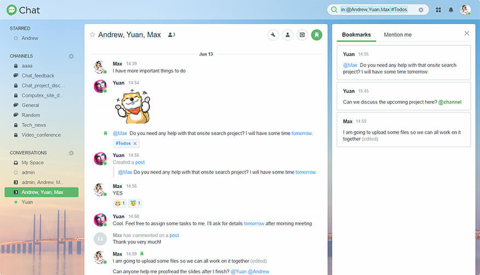Viewport: 480px width, 275px height.
Task: Click the member count indicator in header
Action: point(171,35)
